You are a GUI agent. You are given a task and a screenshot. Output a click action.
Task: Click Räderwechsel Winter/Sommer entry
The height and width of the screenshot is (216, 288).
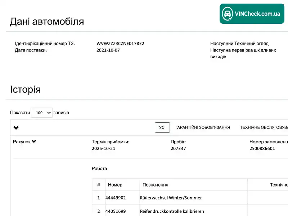tap(171, 198)
